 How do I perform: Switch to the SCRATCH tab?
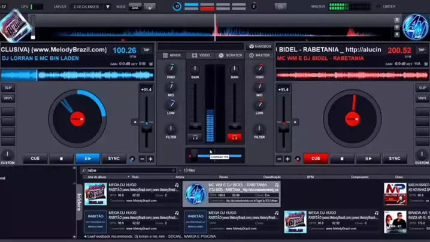click(x=231, y=55)
